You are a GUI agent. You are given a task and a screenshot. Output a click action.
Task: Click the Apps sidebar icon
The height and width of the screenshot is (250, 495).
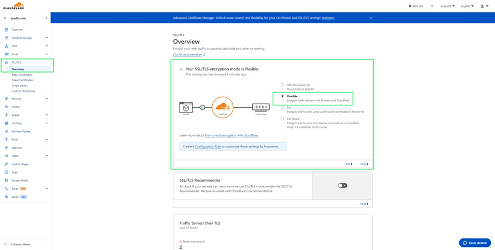click(x=6, y=172)
